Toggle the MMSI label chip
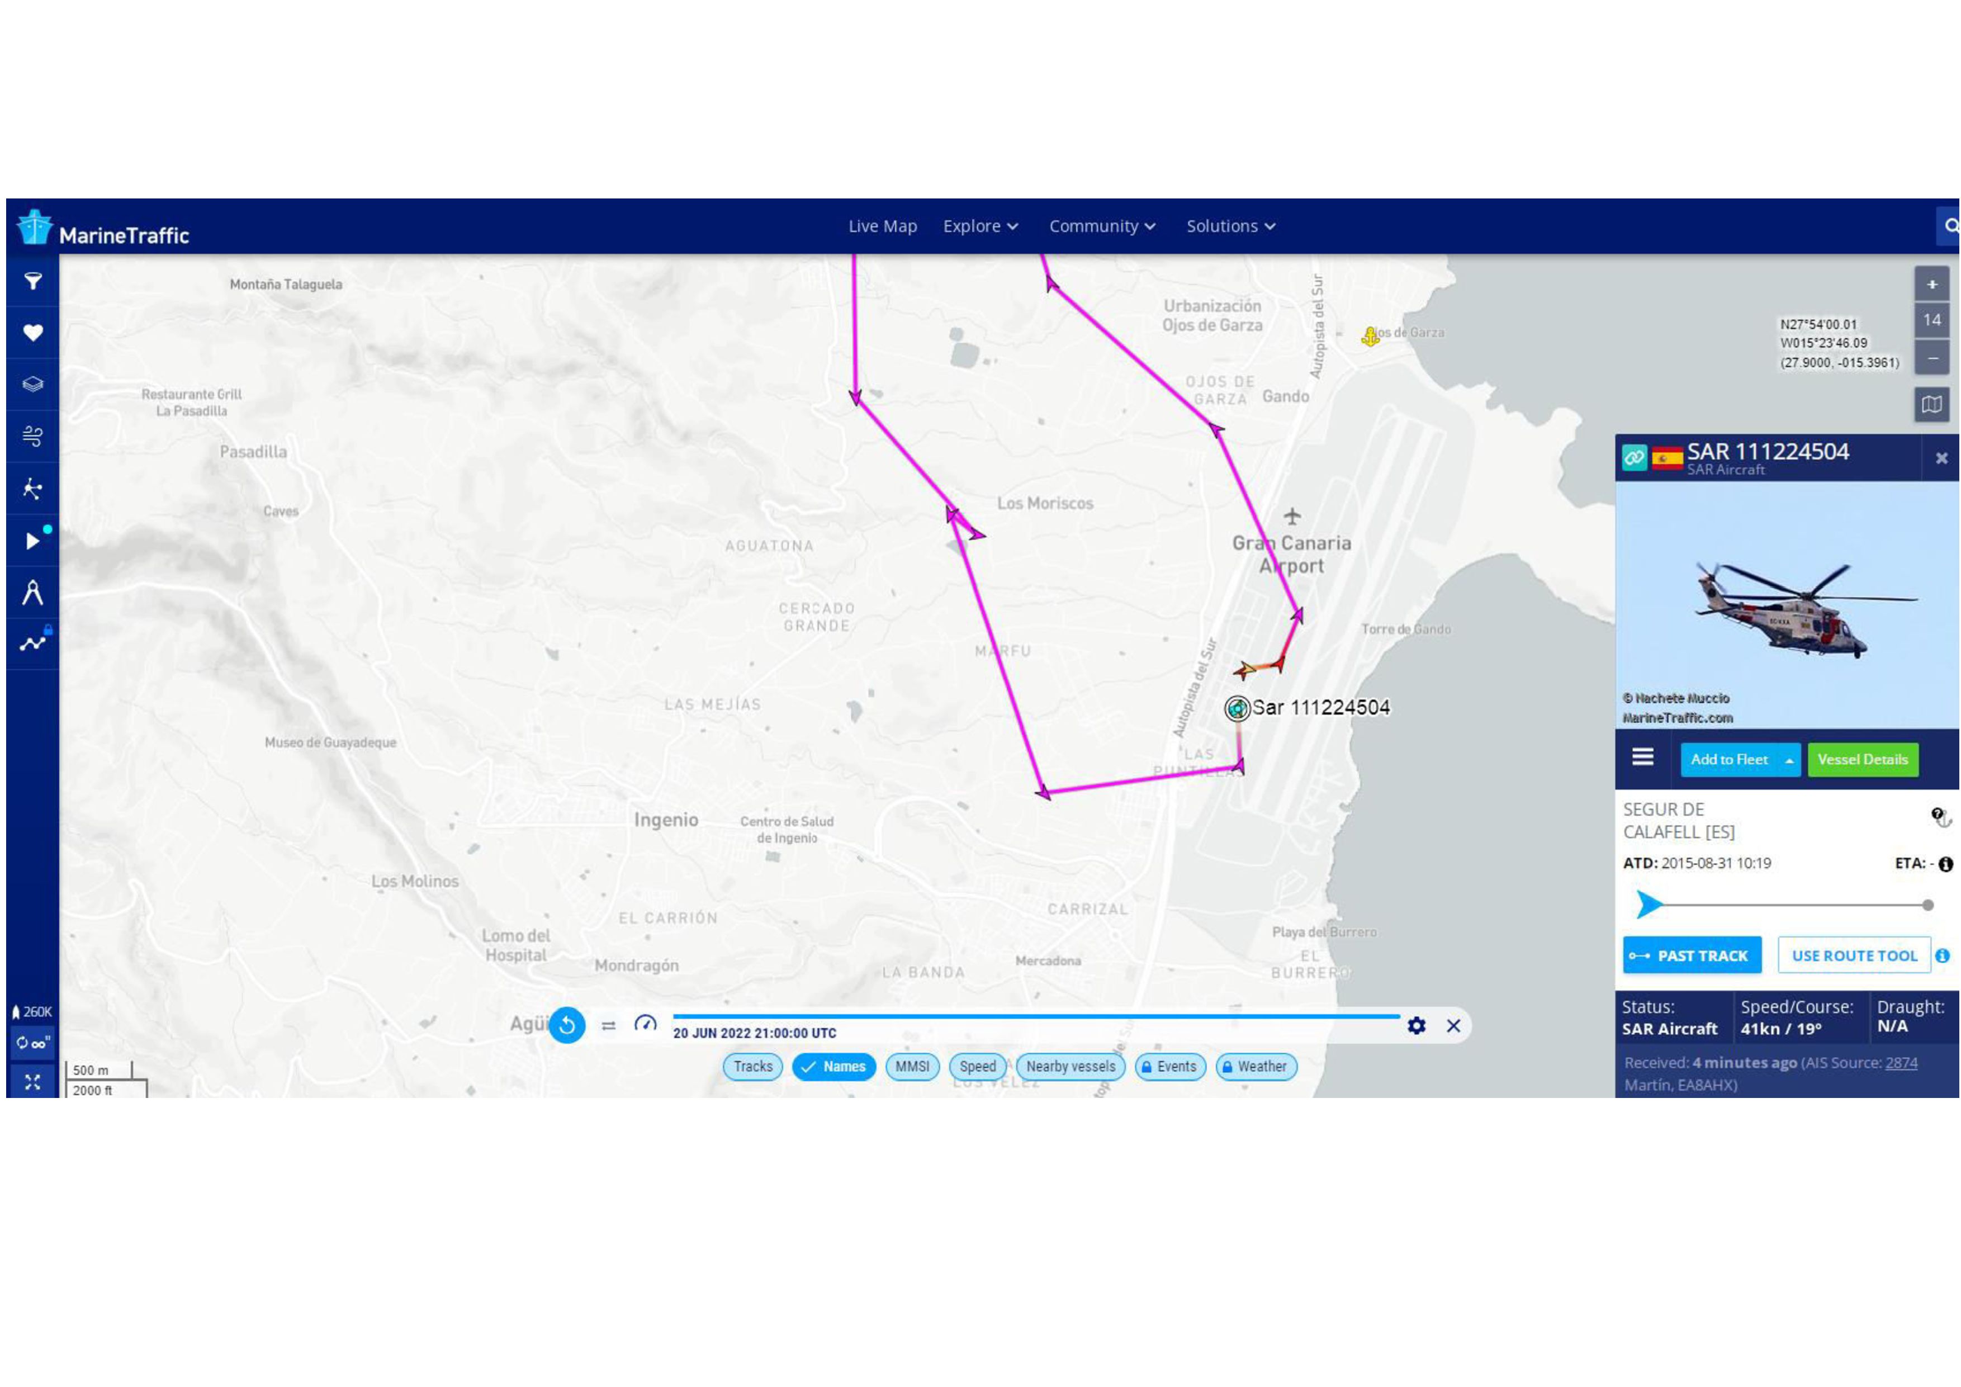This screenshot has height=1387, width=1961. coord(912,1067)
